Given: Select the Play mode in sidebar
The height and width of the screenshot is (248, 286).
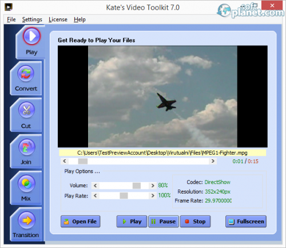Looking at the screenshot, I should [x=31, y=42].
